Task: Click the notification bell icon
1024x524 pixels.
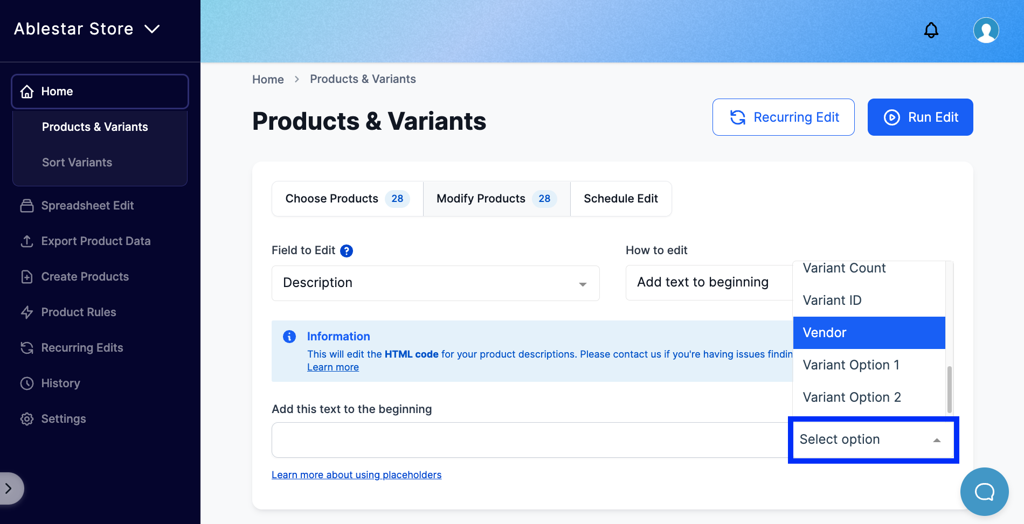Action: click(x=931, y=30)
